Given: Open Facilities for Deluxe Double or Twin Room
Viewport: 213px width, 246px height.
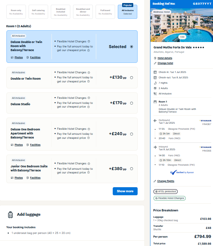Looking at the screenshot, I should [35, 57].
